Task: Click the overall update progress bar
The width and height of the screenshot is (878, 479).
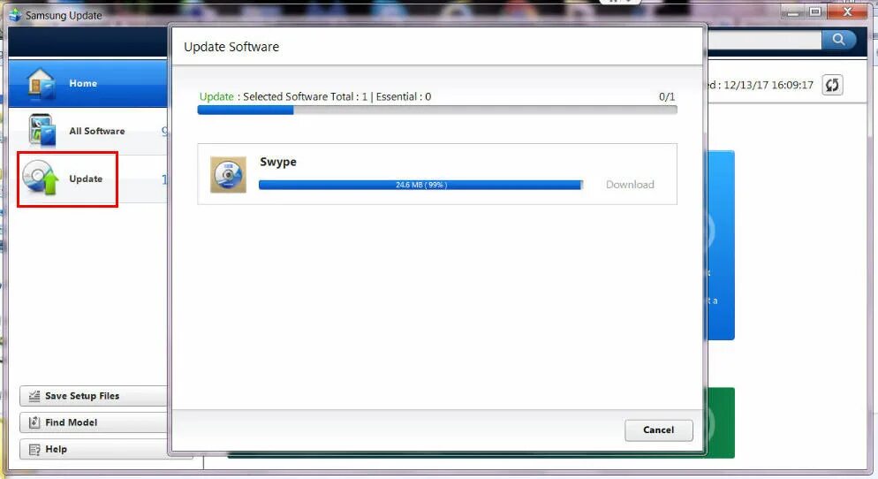Action: (436, 110)
